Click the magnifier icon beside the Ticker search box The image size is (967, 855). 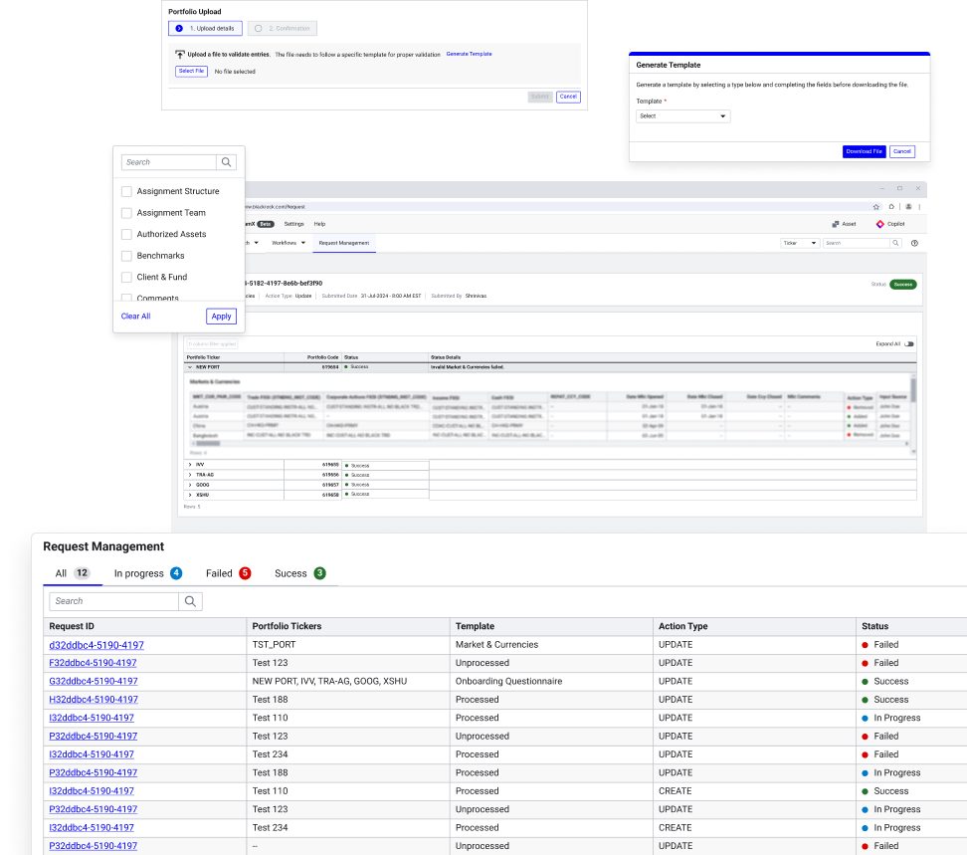point(895,243)
